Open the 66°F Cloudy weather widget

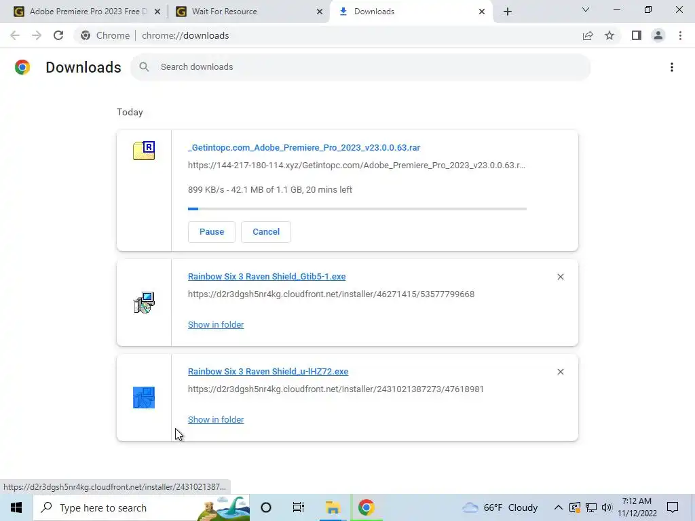click(500, 507)
